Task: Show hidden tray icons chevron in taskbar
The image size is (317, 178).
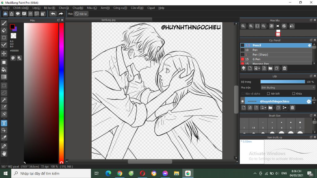Action: tap(255, 173)
